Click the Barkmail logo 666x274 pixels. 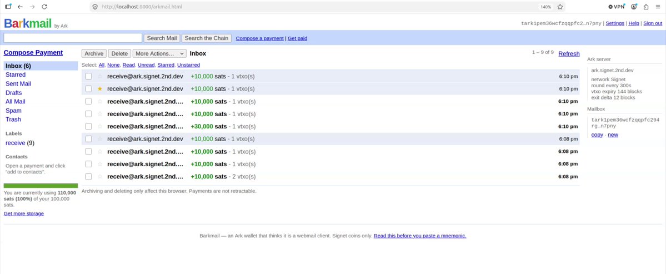click(28, 24)
